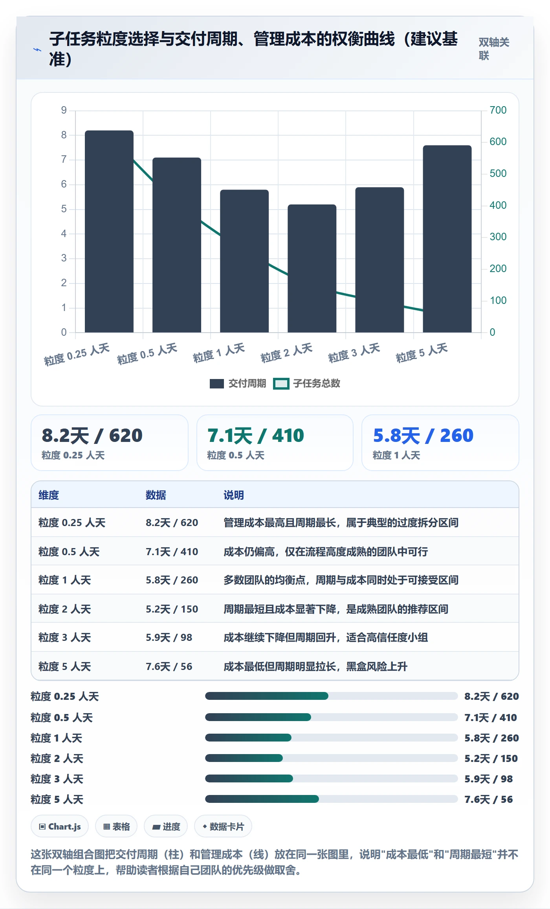
Task: Toggle the 交付周期 legend swatch
Action: [x=216, y=383]
